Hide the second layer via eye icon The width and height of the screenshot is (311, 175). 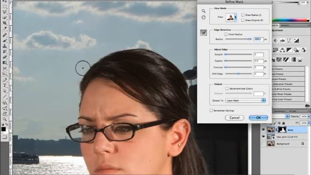tap(263, 137)
